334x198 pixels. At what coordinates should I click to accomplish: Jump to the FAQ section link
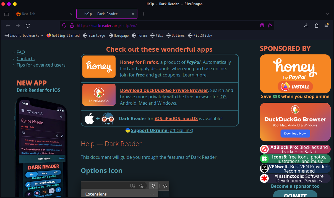[21, 52]
